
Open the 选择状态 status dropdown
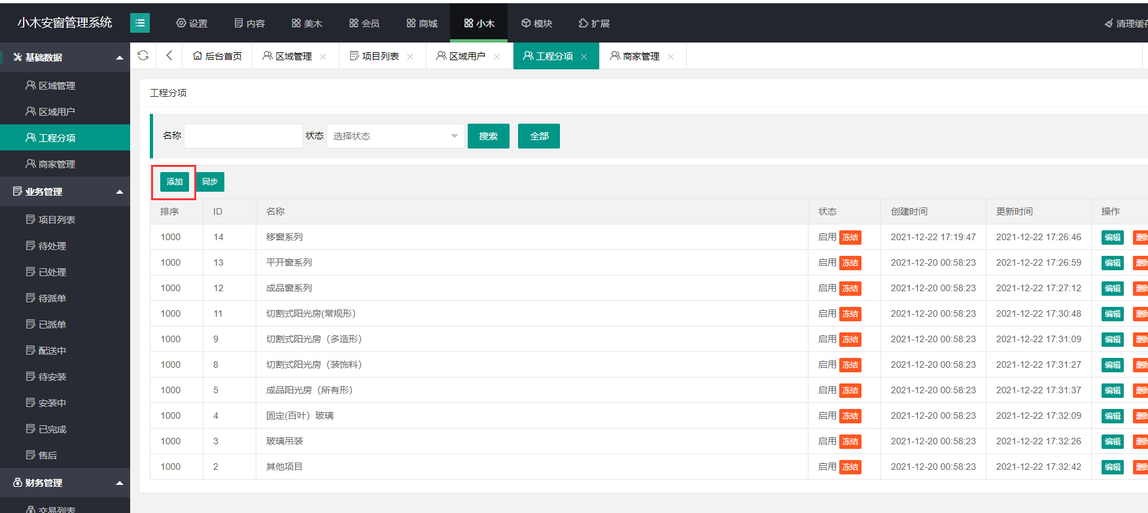tap(396, 136)
